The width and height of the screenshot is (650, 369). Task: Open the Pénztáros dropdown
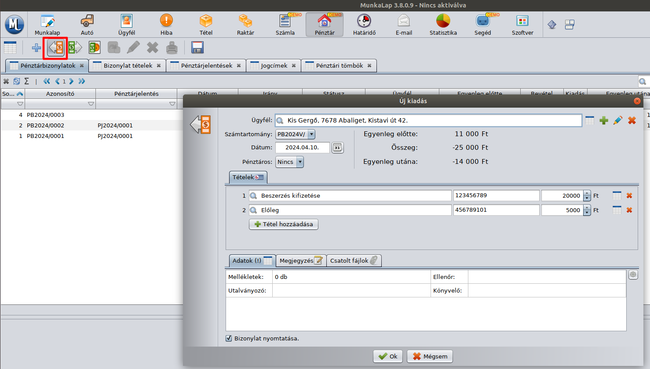point(300,162)
